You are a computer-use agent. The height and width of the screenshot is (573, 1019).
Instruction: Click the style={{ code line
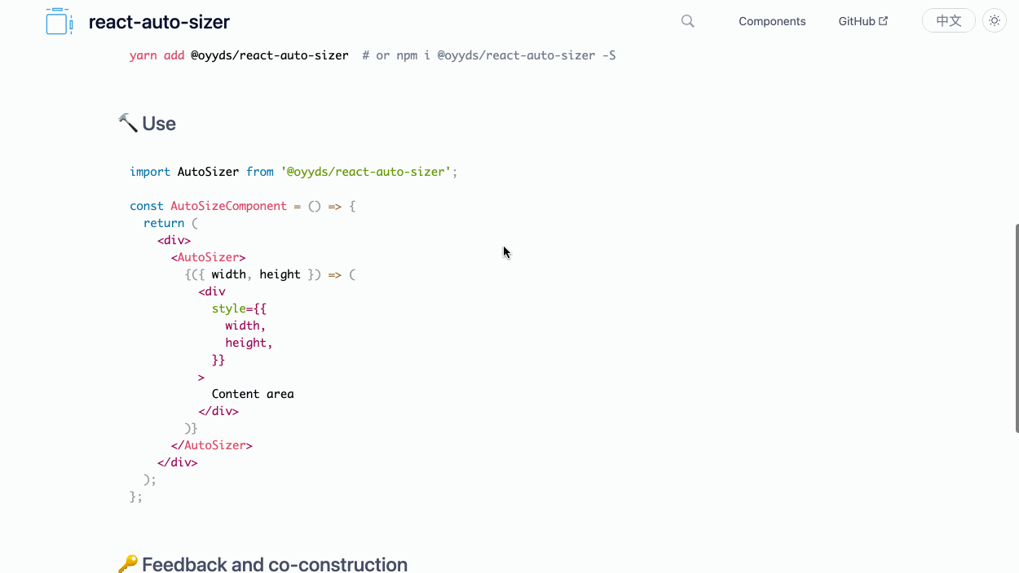239,308
